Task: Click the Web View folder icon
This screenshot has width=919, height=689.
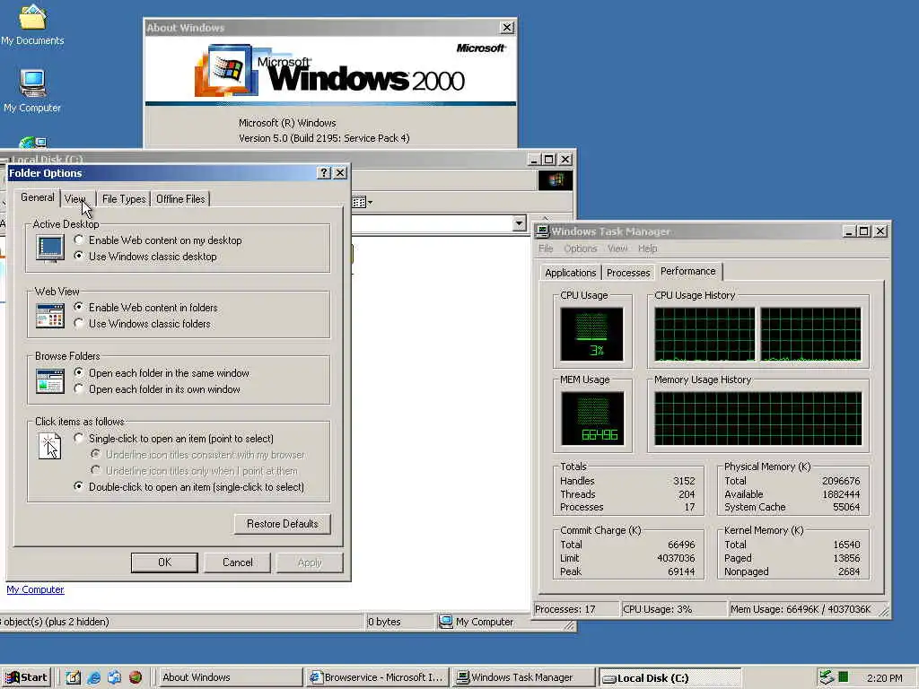Action: [x=50, y=316]
